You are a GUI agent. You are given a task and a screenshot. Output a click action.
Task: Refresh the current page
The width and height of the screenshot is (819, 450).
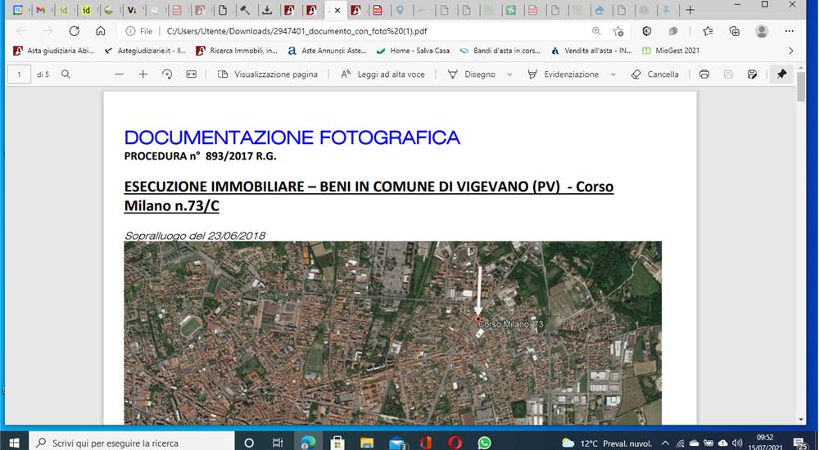tap(75, 31)
